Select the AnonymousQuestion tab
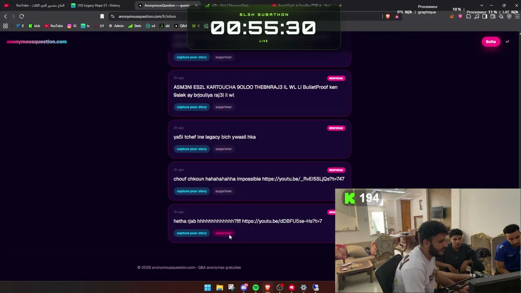 pos(167,5)
